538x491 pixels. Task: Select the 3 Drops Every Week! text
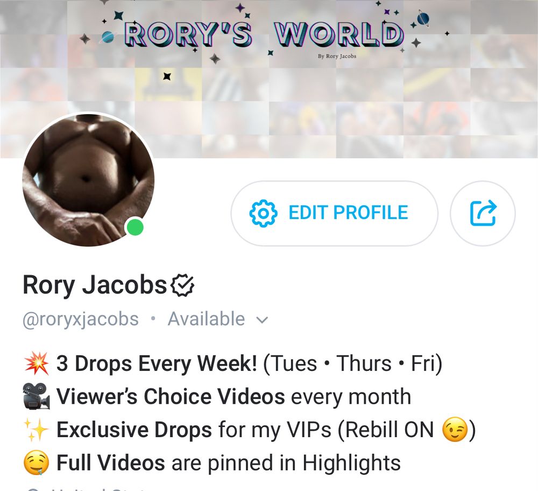(x=157, y=363)
